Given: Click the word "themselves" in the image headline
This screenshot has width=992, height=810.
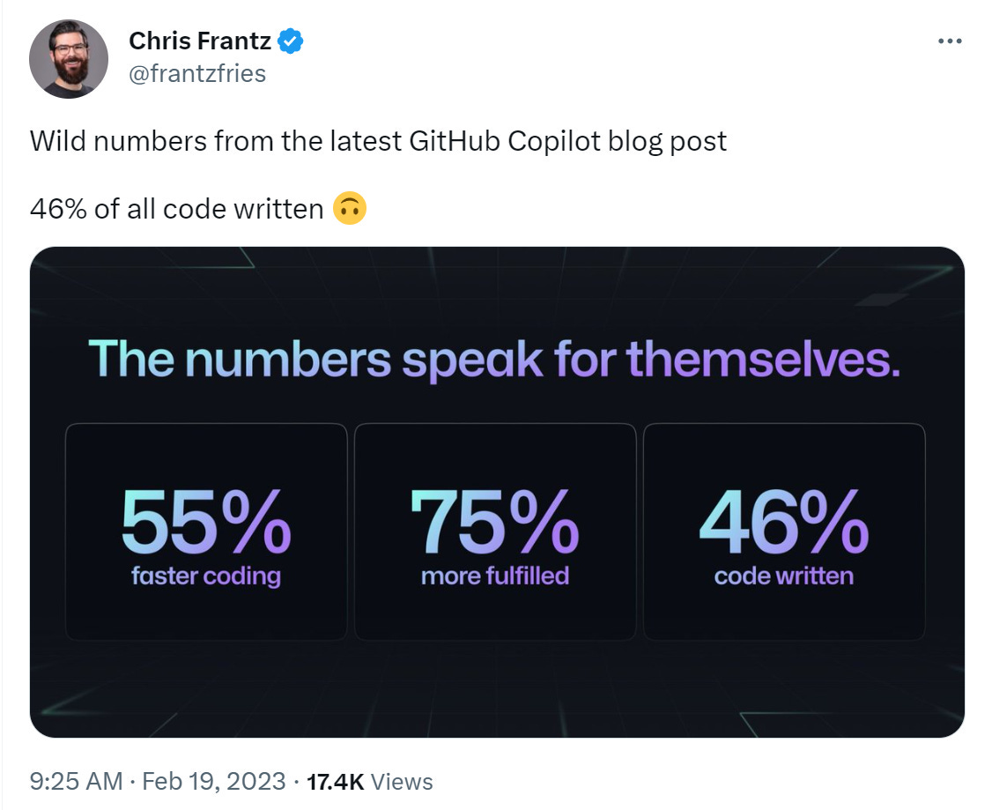Looking at the screenshot, I should (x=763, y=358).
